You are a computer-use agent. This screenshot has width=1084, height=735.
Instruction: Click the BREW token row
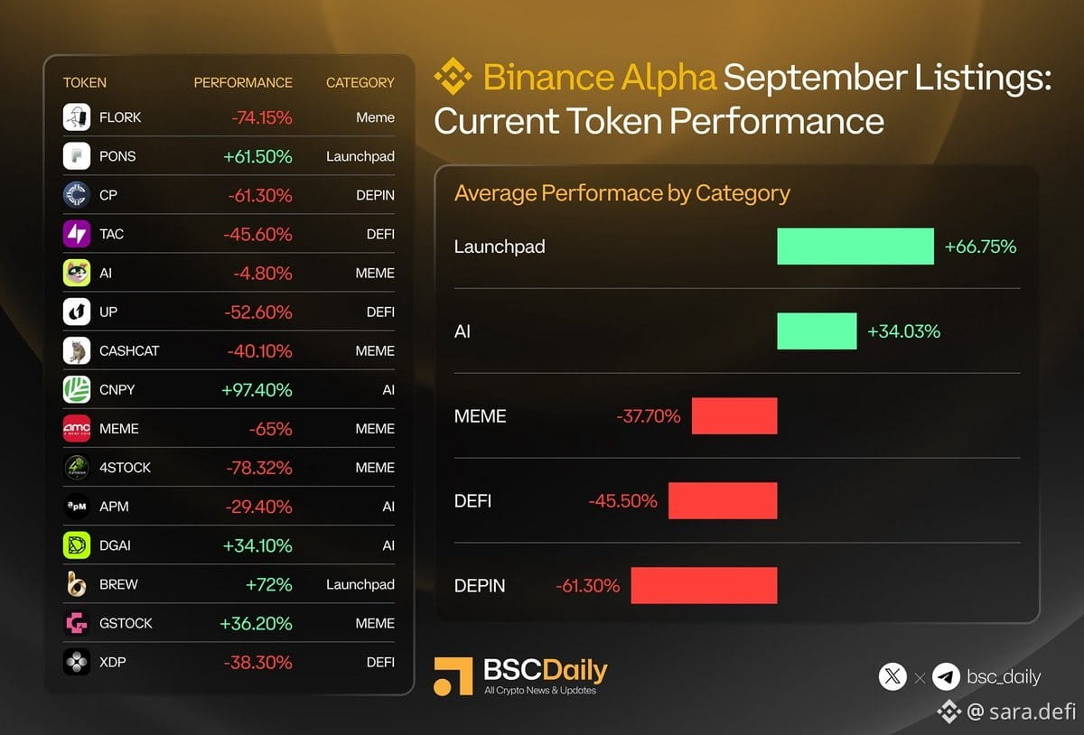229,584
